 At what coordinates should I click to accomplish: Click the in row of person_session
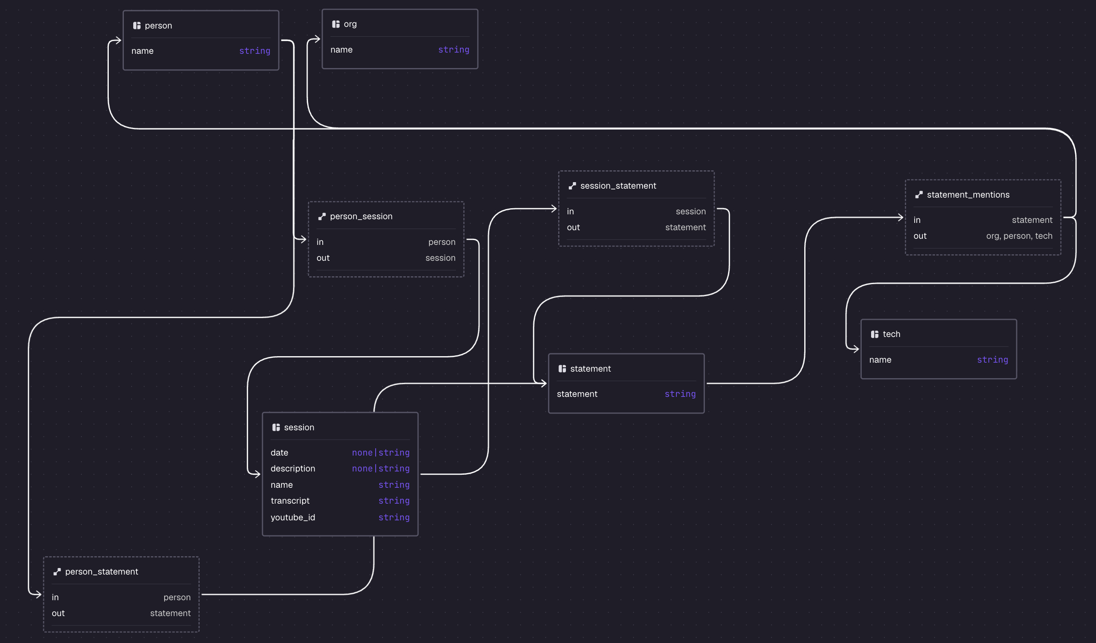pyautogui.click(x=386, y=242)
